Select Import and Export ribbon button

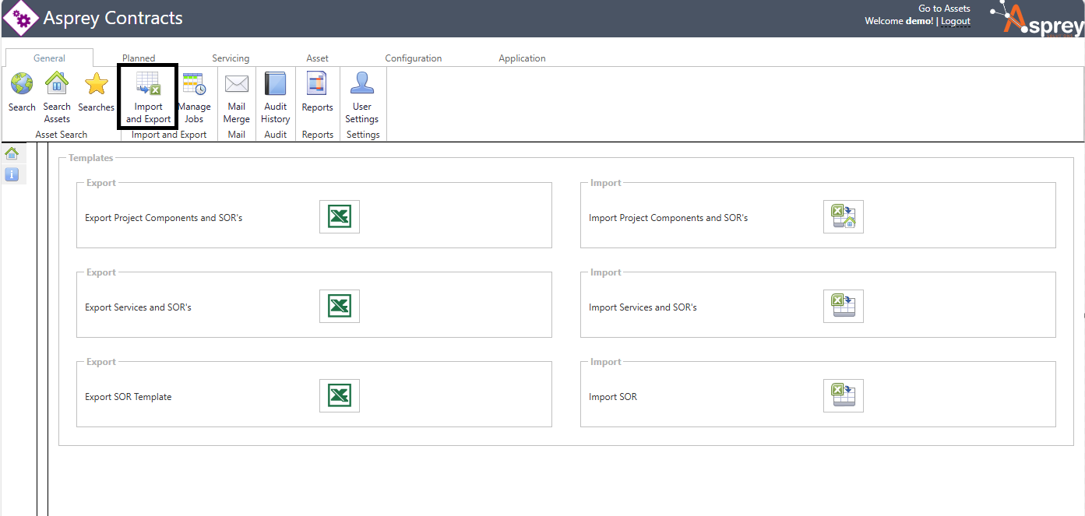pyautogui.click(x=148, y=96)
